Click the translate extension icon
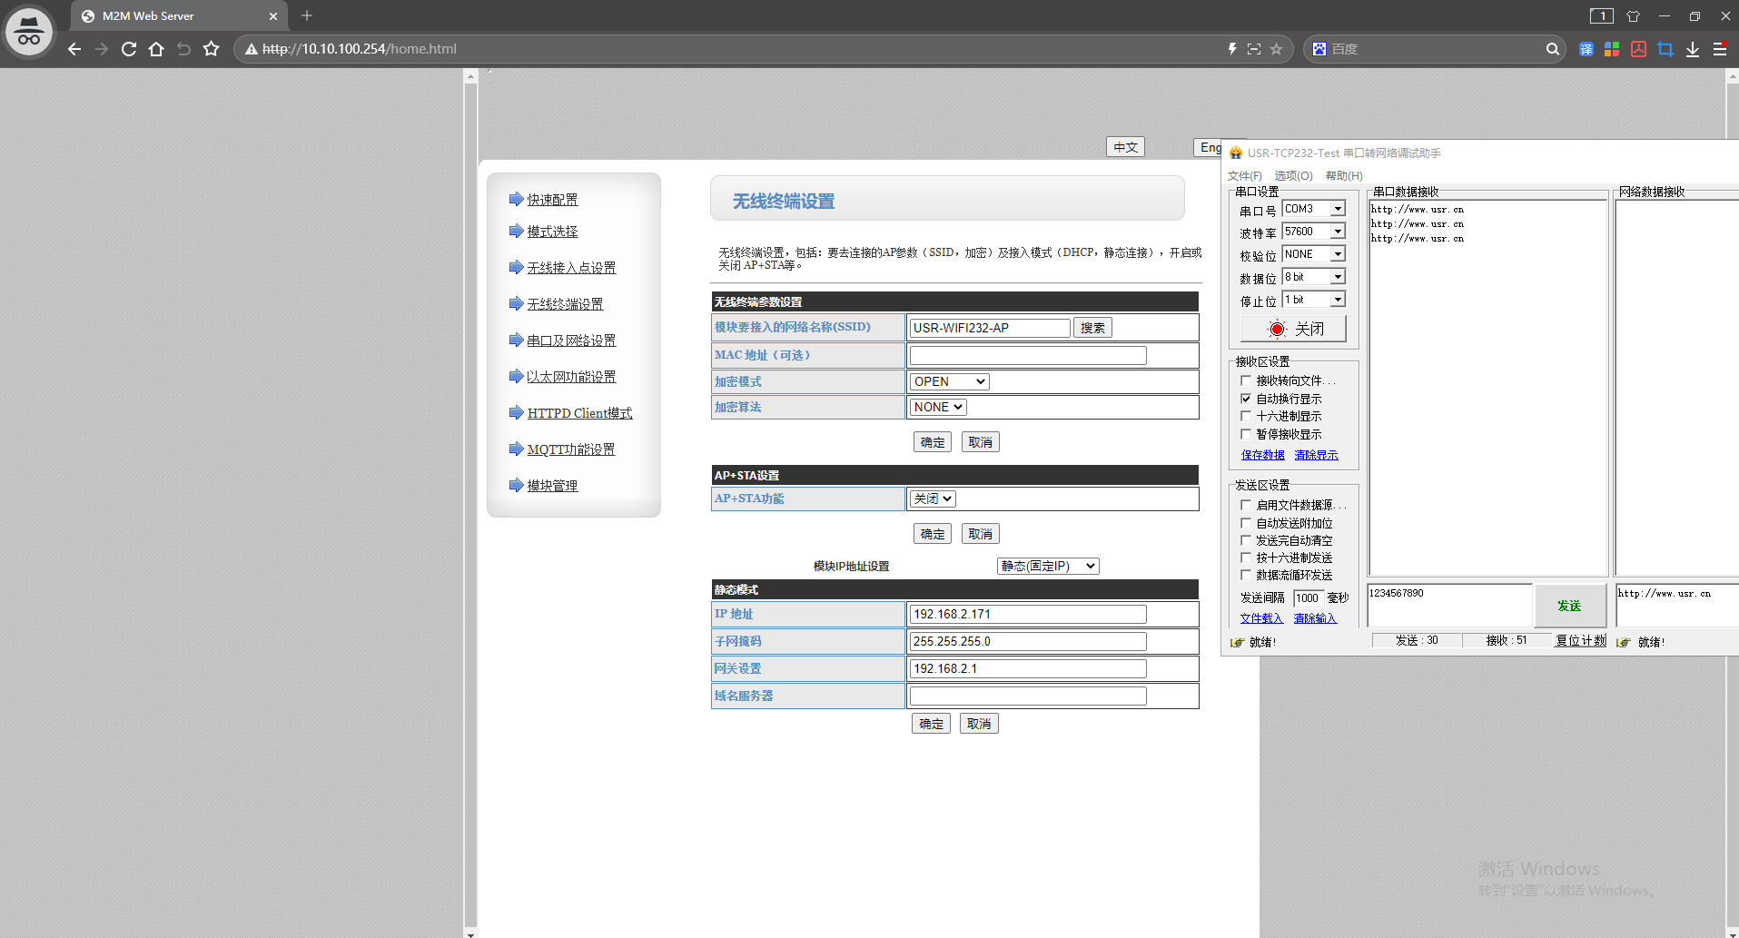The width and height of the screenshot is (1739, 938). coord(1586,49)
